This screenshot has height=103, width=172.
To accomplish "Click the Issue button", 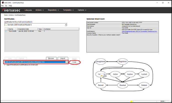I will (74, 62).
